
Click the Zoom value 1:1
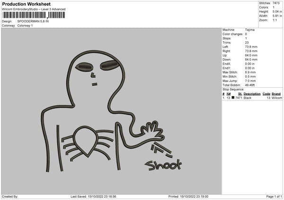275,20
